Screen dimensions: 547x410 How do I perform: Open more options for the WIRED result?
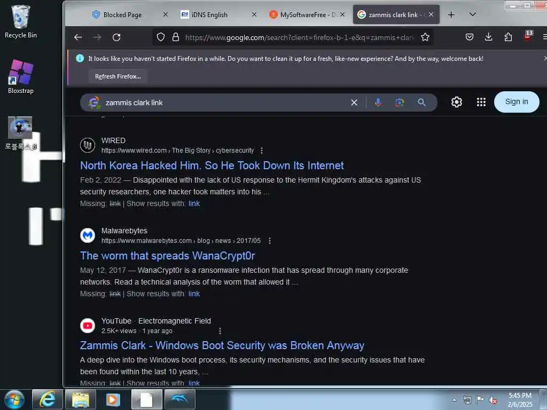point(262,150)
